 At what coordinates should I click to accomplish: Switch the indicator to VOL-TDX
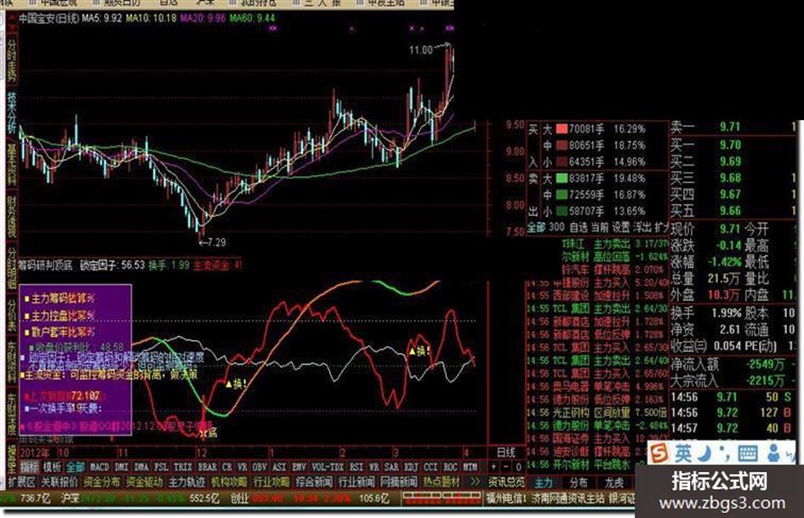point(328,467)
